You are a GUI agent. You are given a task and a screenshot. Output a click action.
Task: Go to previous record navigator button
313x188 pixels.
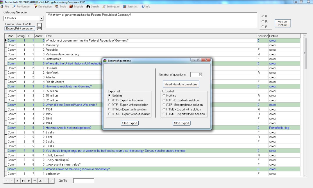click(12, 181)
